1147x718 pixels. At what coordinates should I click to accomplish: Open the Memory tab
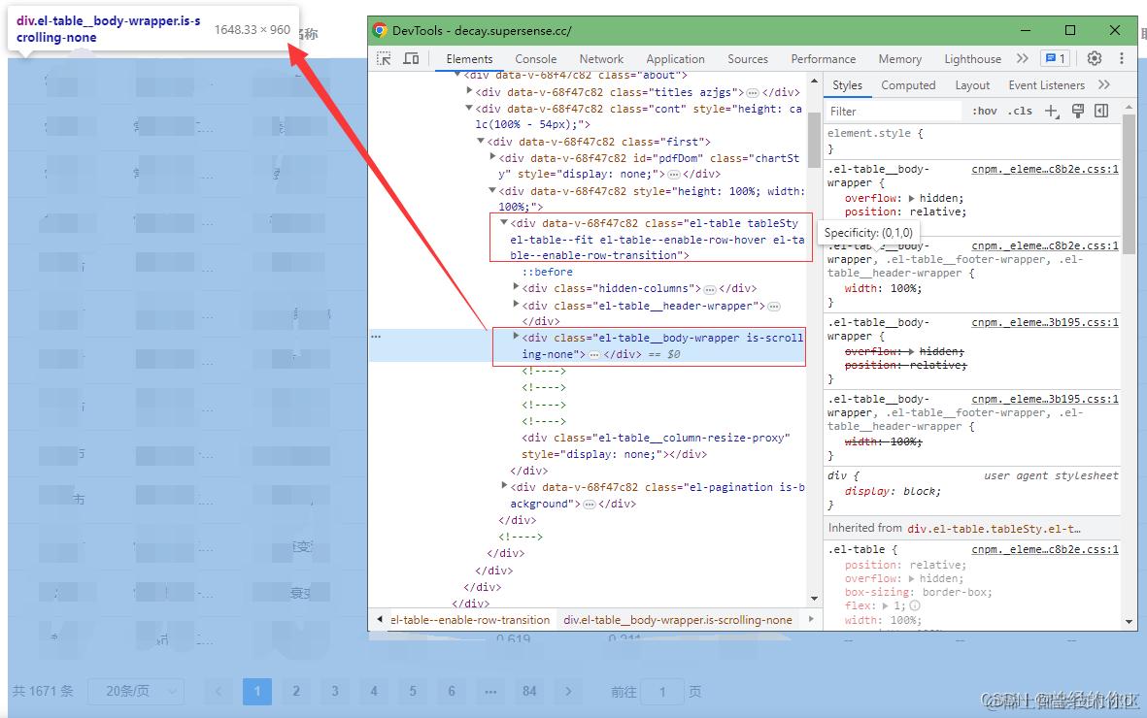[x=899, y=59]
